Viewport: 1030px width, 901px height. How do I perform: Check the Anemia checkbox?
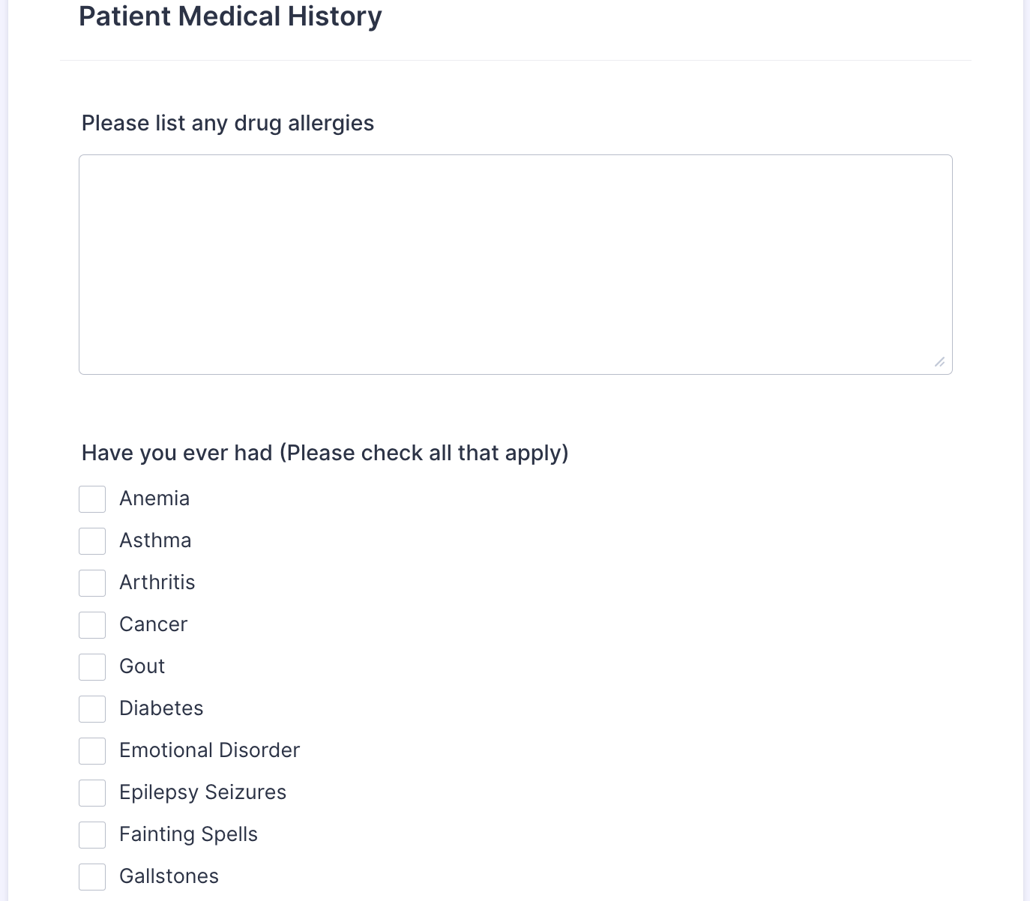tap(92, 499)
